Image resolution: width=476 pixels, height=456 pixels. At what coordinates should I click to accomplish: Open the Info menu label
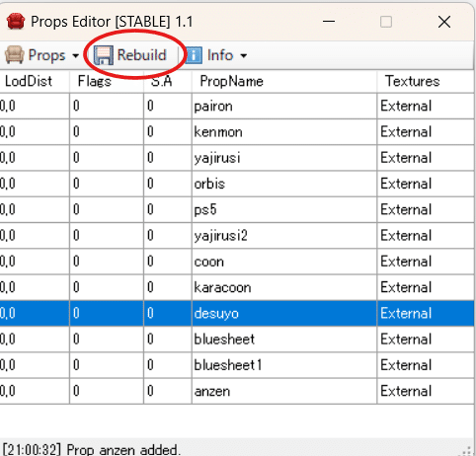(x=220, y=55)
